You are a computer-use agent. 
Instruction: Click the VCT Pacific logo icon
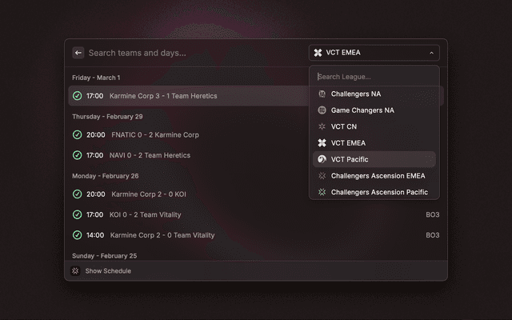322,159
